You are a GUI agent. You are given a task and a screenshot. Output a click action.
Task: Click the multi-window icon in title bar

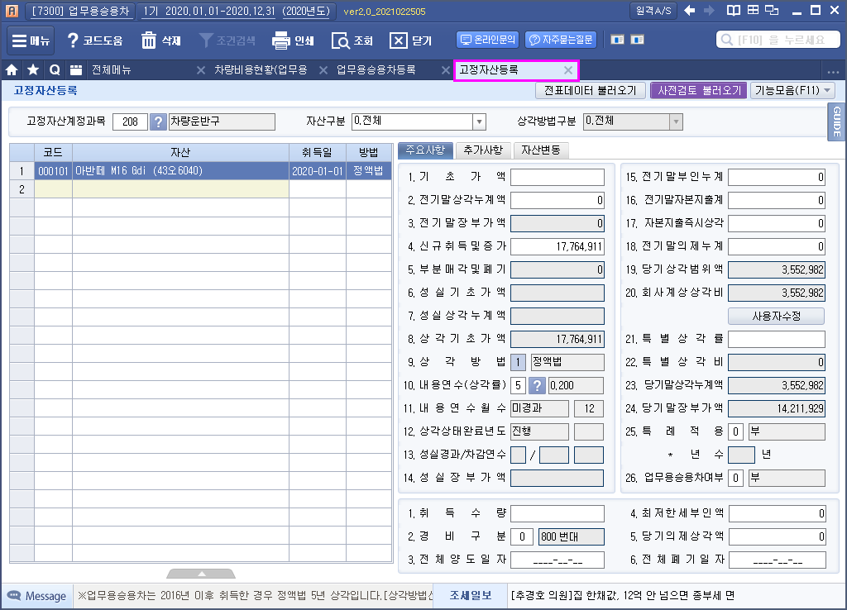pos(772,10)
